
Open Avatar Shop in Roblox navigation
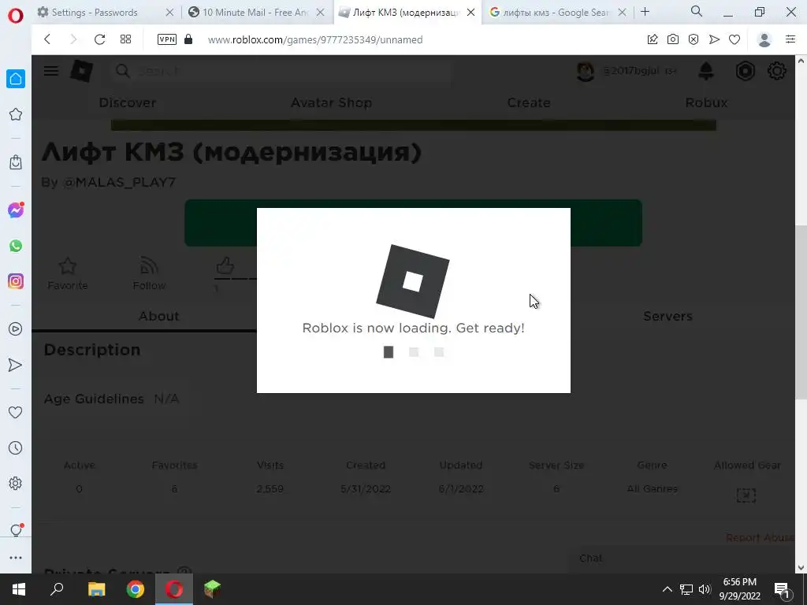click(332, 103)
